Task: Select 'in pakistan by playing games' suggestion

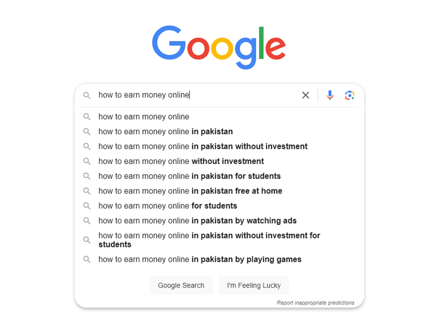Action: (x=200, y=259)
